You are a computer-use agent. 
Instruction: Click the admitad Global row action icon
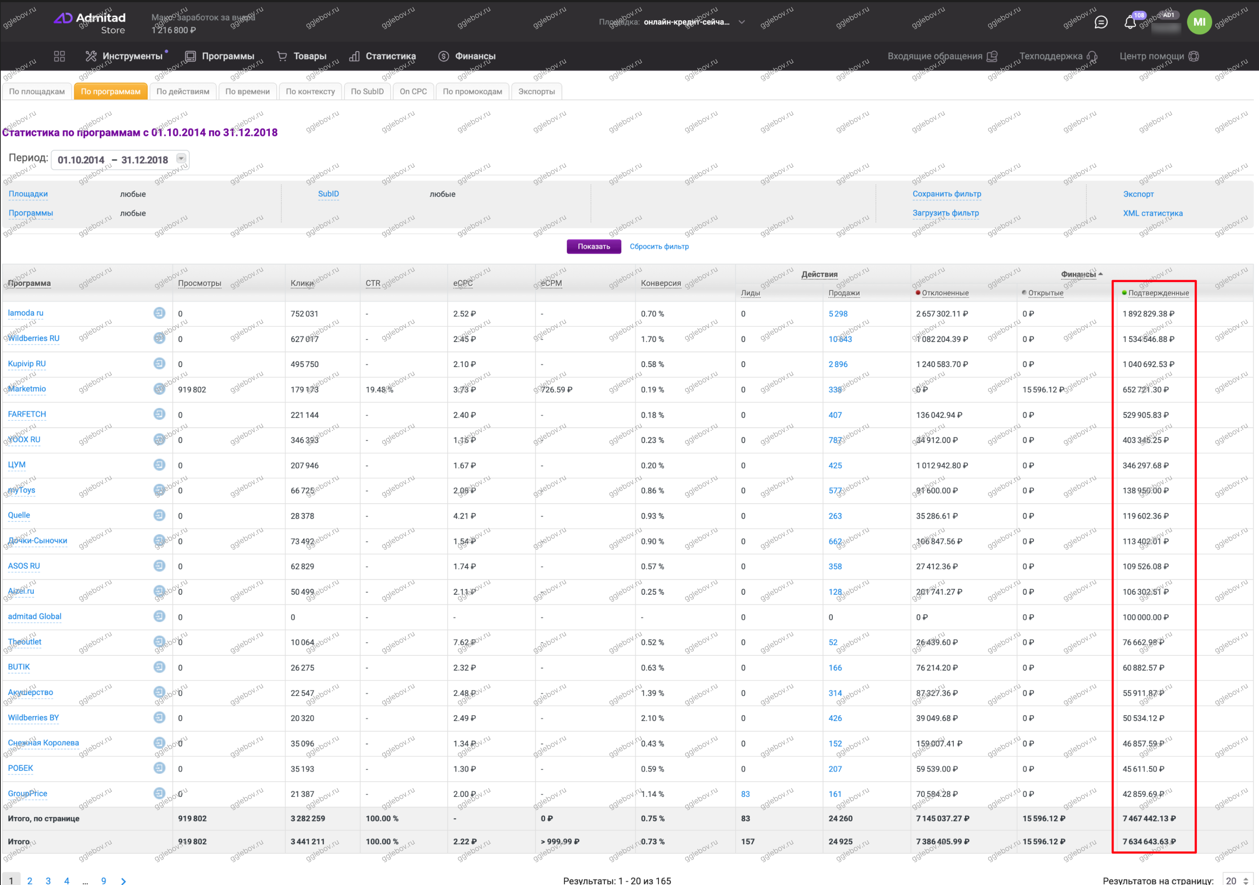click(159, 617)
